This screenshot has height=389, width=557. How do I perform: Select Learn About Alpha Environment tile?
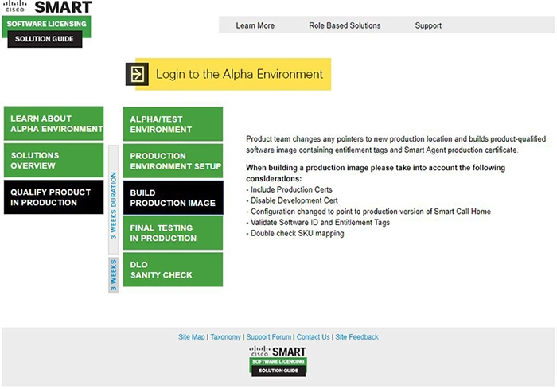[x=53, y=123]
